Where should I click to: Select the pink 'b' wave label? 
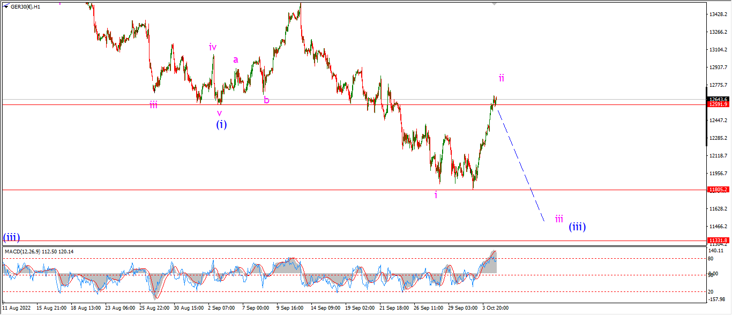click(x=266, y=99)
